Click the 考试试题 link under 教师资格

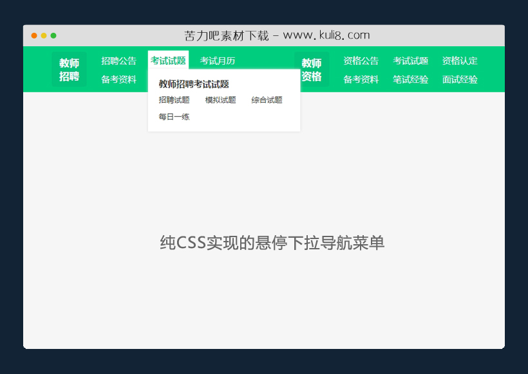410,60
